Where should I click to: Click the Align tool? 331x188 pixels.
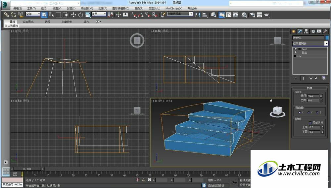tap(205, 15)
